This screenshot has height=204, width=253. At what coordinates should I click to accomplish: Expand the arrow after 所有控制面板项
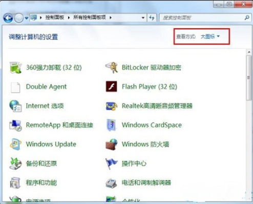click(x=111, y=17)
